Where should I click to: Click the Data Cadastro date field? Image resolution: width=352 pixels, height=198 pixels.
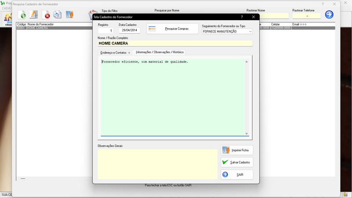click(129, 31)
